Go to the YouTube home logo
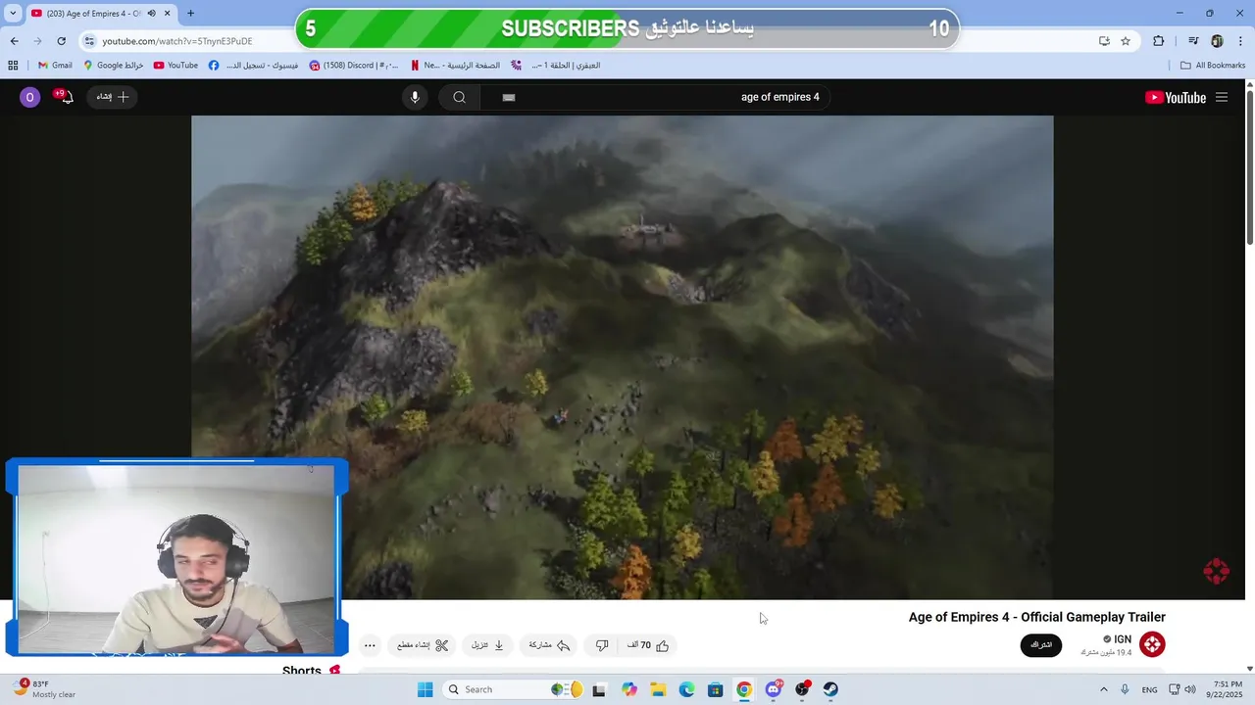The height and width of the screenshot is (705, 1255). click(x=1176, y=97)
